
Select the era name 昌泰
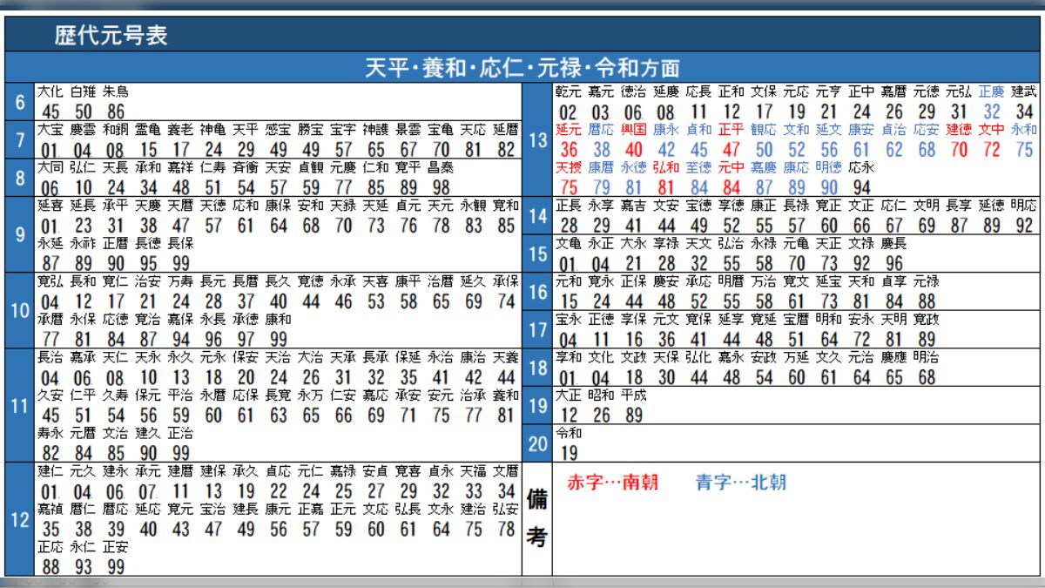point(442,167)
